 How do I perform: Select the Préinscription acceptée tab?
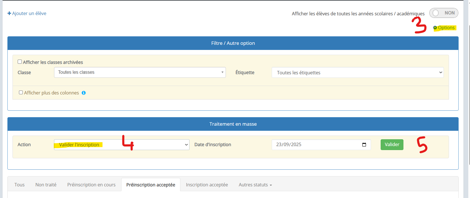[x=151, y=185]
